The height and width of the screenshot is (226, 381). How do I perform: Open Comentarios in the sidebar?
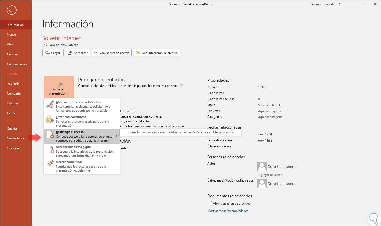16,138
